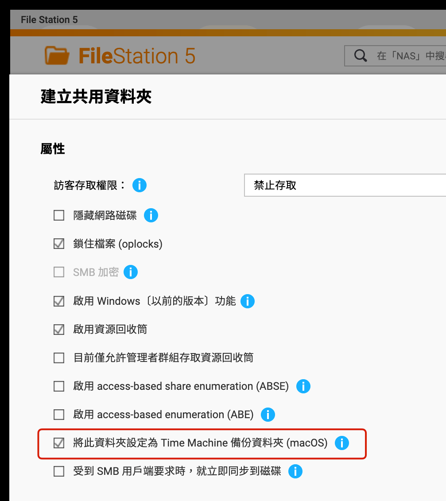This screenshot has width=446, height=501.
Task: Click the info icon beside SMB 加密
Action: point(131,272)
